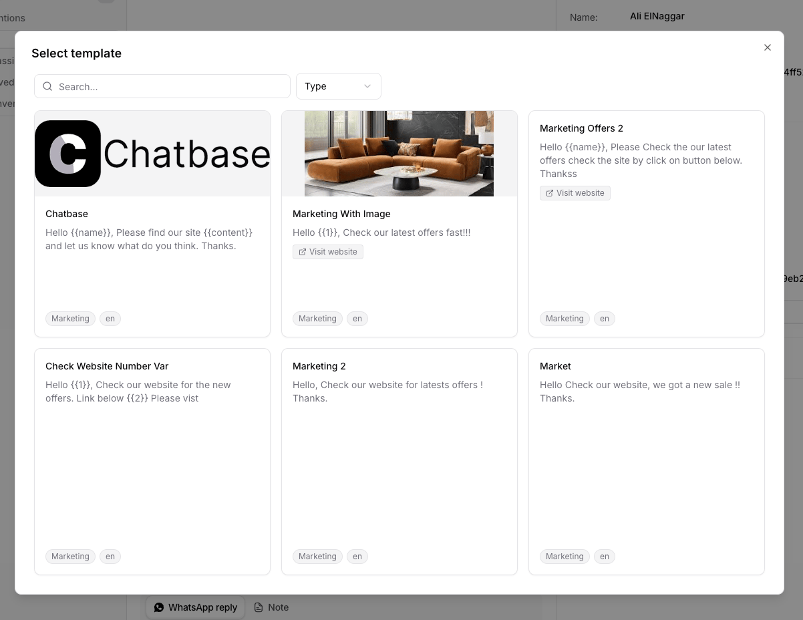Viewport: 803px width, 620px height.
Task: Click Visit website in Marketing With Image
Action: coord(328,252)
